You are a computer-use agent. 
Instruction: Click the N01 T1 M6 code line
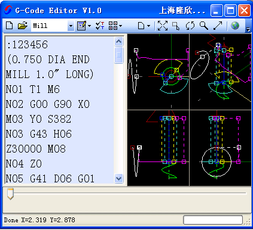point(33,89)
